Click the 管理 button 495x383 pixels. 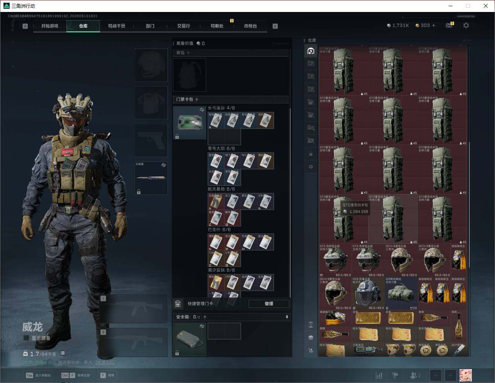click(x=269, y=304)
